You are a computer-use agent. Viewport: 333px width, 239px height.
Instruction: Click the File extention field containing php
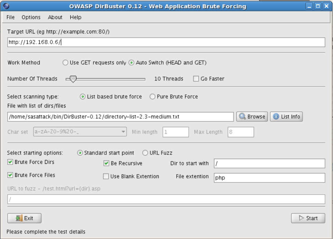tap(269, 178)
